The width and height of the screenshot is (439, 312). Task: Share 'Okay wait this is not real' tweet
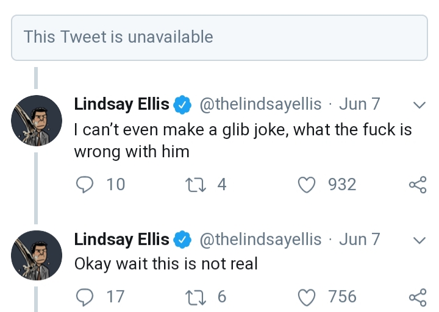[418, 297]
